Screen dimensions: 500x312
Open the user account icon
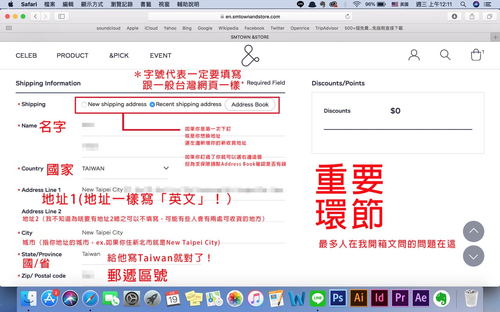coord(414,55)
